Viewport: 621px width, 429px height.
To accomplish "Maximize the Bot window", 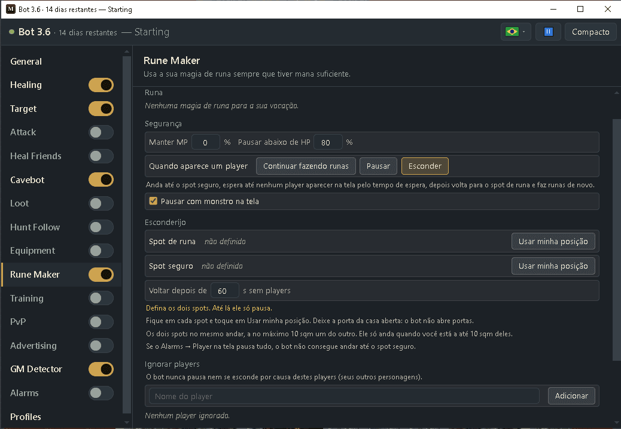I will (580, 9).
